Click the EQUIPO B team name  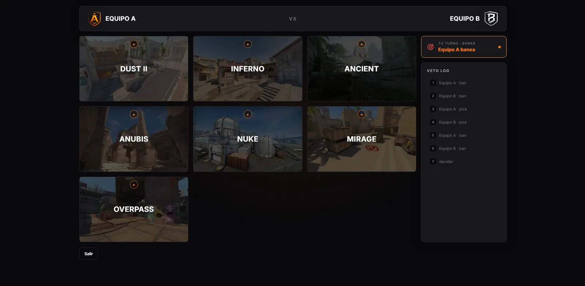[465, 19]
